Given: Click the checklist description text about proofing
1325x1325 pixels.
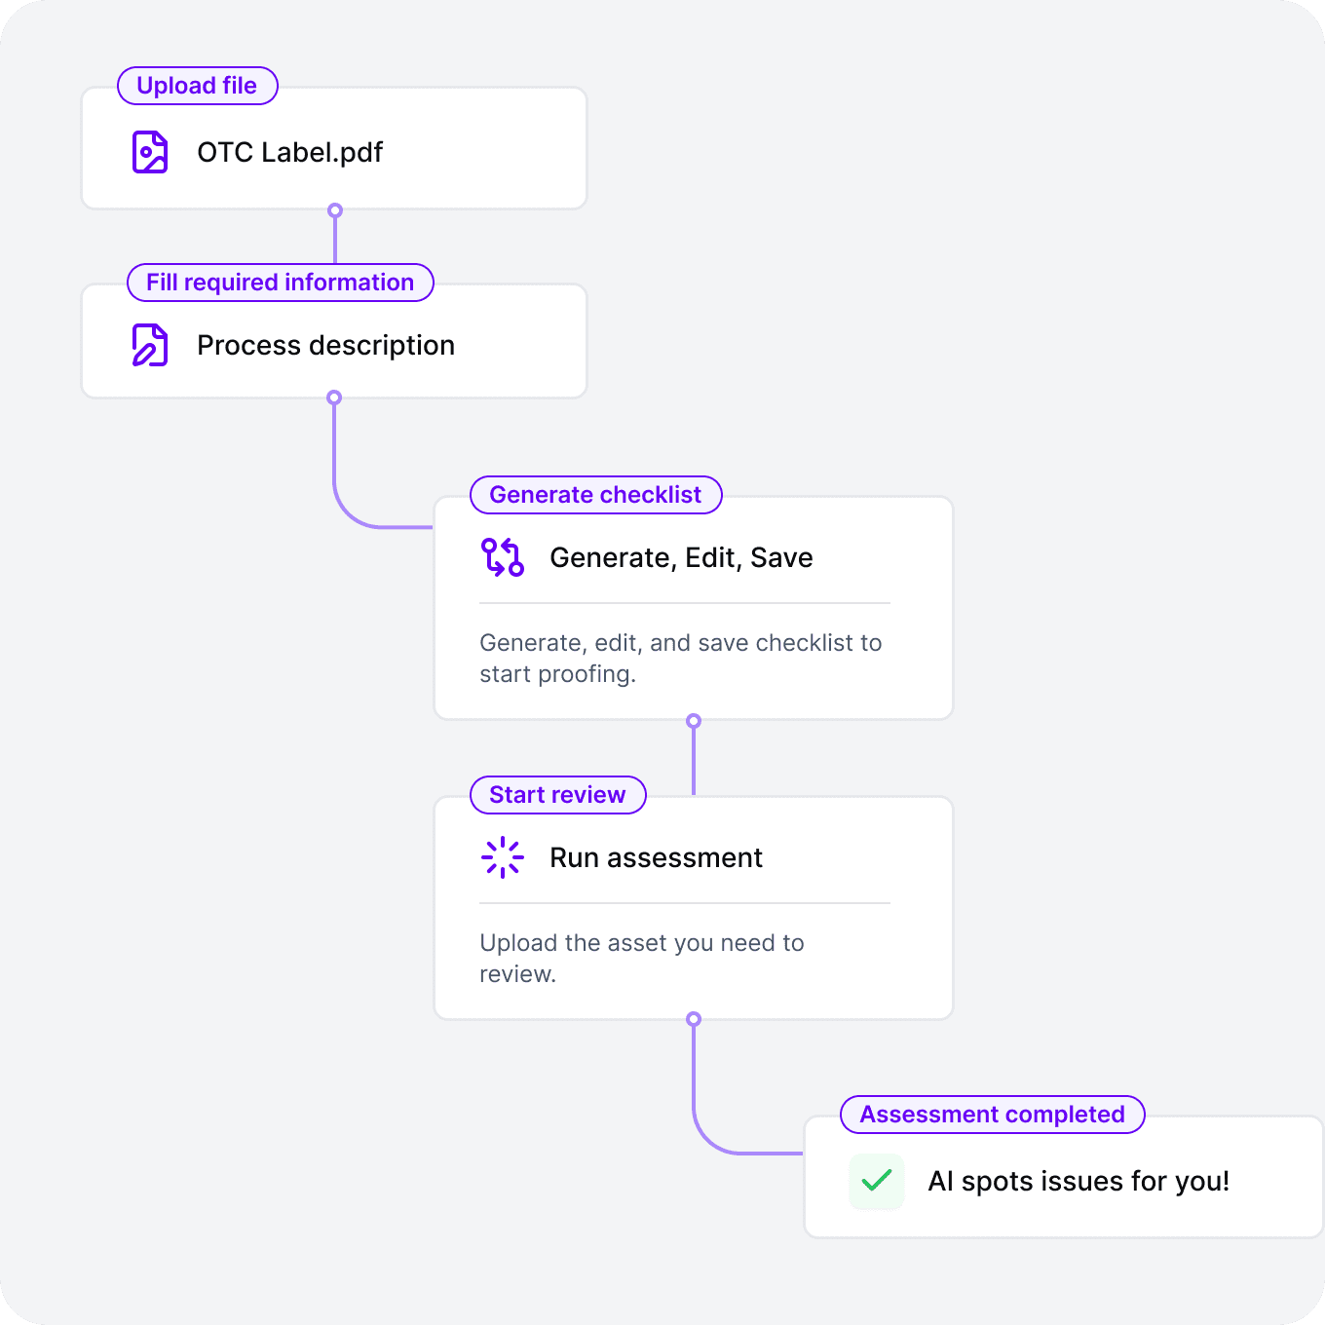Looking at the screenshot, I should pyautogui.click(x=681, y=659).
